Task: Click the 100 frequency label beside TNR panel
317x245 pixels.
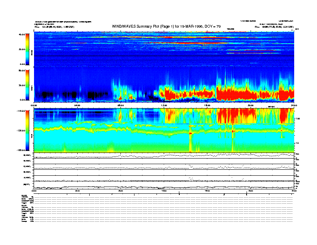Action: (x=298, y=118)
